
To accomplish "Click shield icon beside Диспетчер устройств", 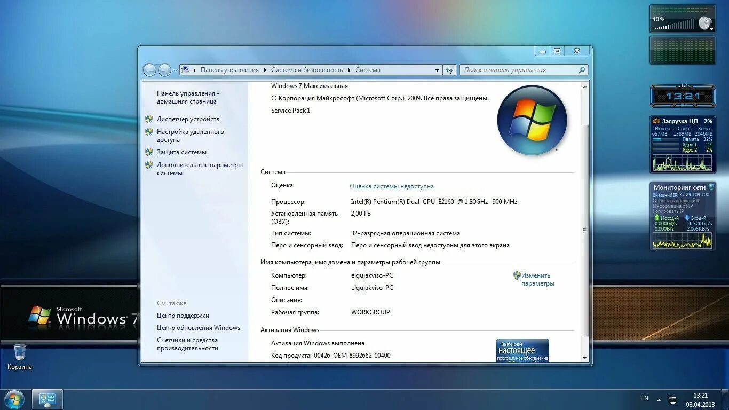I will tap(149, 119).
